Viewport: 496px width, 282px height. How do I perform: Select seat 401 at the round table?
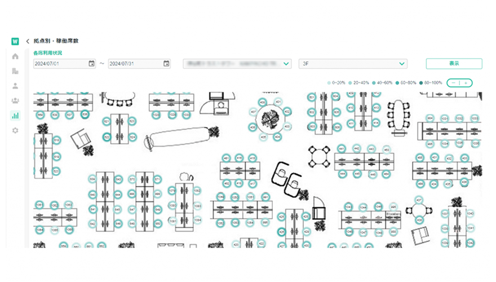[277, 102]
